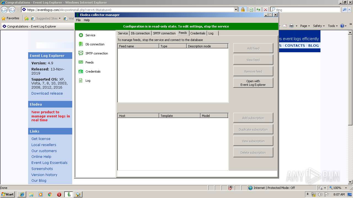Open the CONTACTS link on webpage

click(x=295, y=45)
